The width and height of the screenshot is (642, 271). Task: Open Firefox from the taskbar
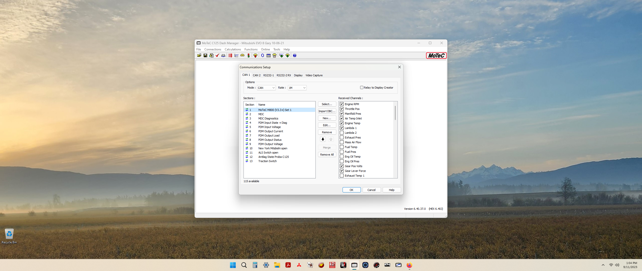[x=409, y=265]
